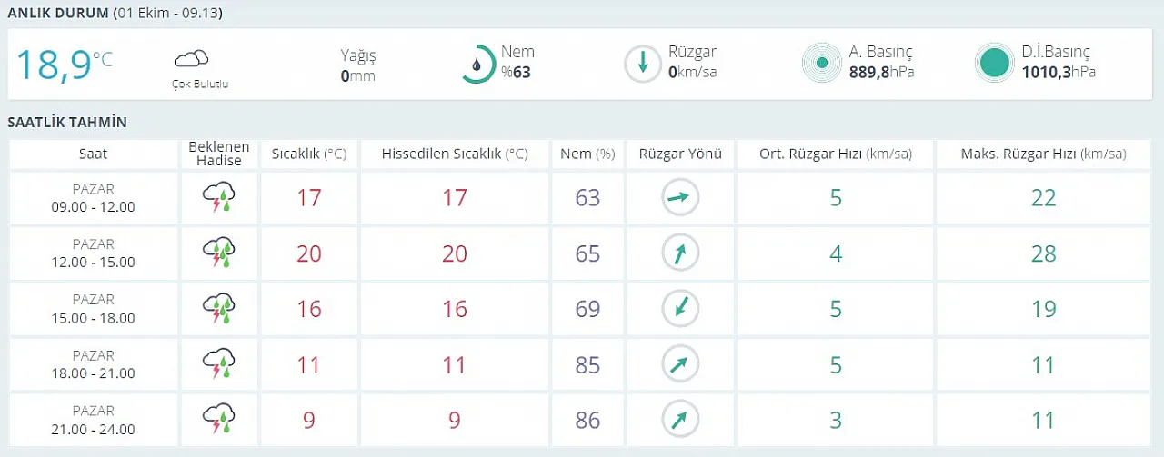
Task: Click the cloudy 'Çok Bulutlu' weather icon
Action: tap(192, 60)
